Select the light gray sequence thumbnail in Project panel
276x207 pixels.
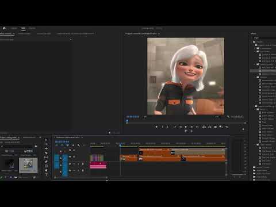tap(28, 165)
